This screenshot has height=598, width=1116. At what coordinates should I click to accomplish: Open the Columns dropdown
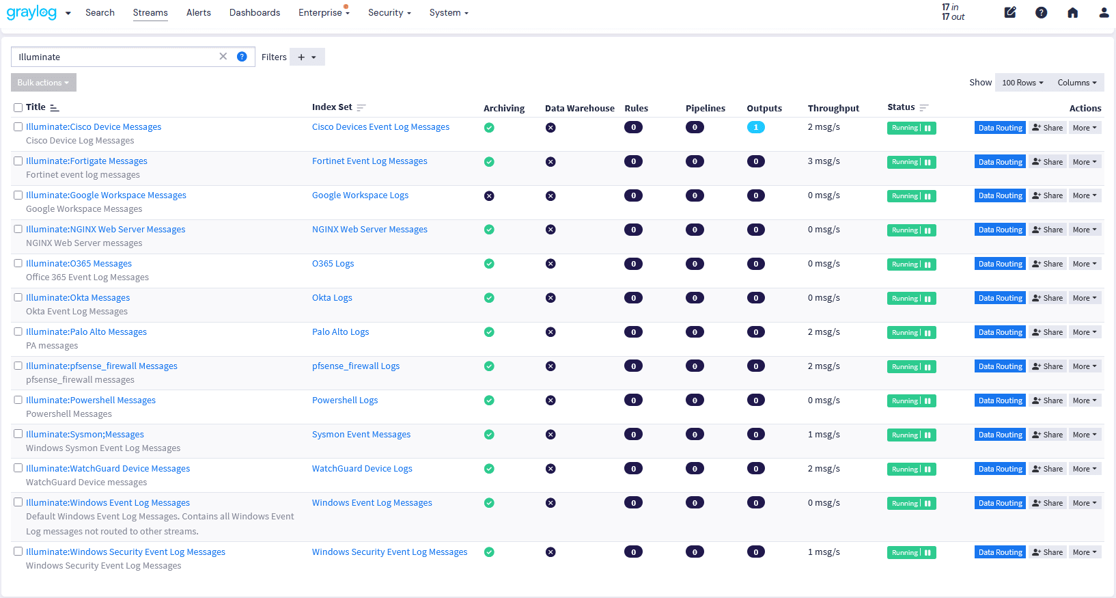tap(1076, 83)
